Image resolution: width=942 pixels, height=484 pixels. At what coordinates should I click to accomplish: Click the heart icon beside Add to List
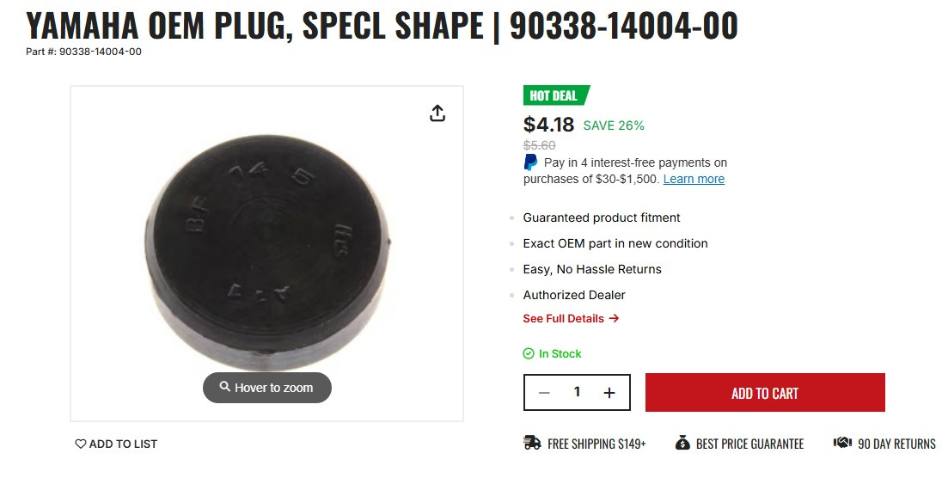pos(81,444)
